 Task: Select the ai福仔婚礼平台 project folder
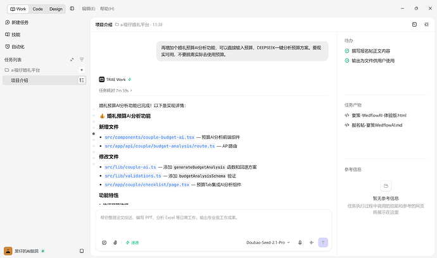22,70
